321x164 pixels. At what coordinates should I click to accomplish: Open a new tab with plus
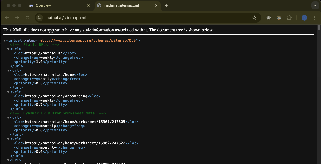click(x=166, y=5)
